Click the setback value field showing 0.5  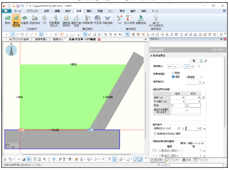coord(194,128)
